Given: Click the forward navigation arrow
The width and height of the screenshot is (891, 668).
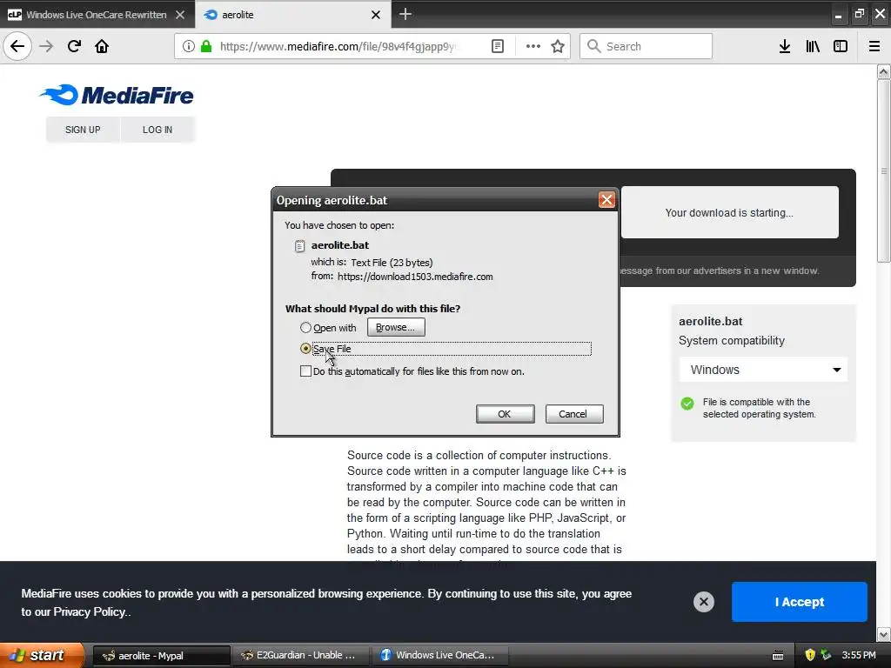Looking at the screenshot, I should 46,46.
